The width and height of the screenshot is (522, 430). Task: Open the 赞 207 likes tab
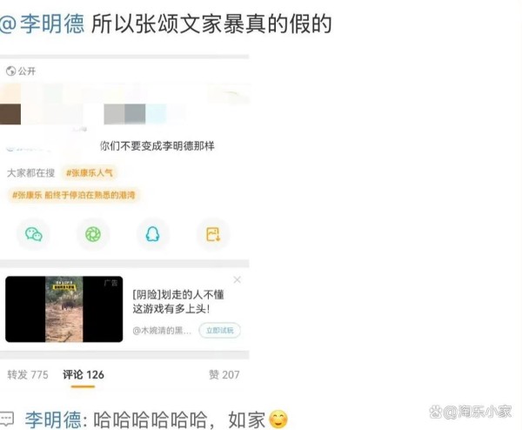224,374
